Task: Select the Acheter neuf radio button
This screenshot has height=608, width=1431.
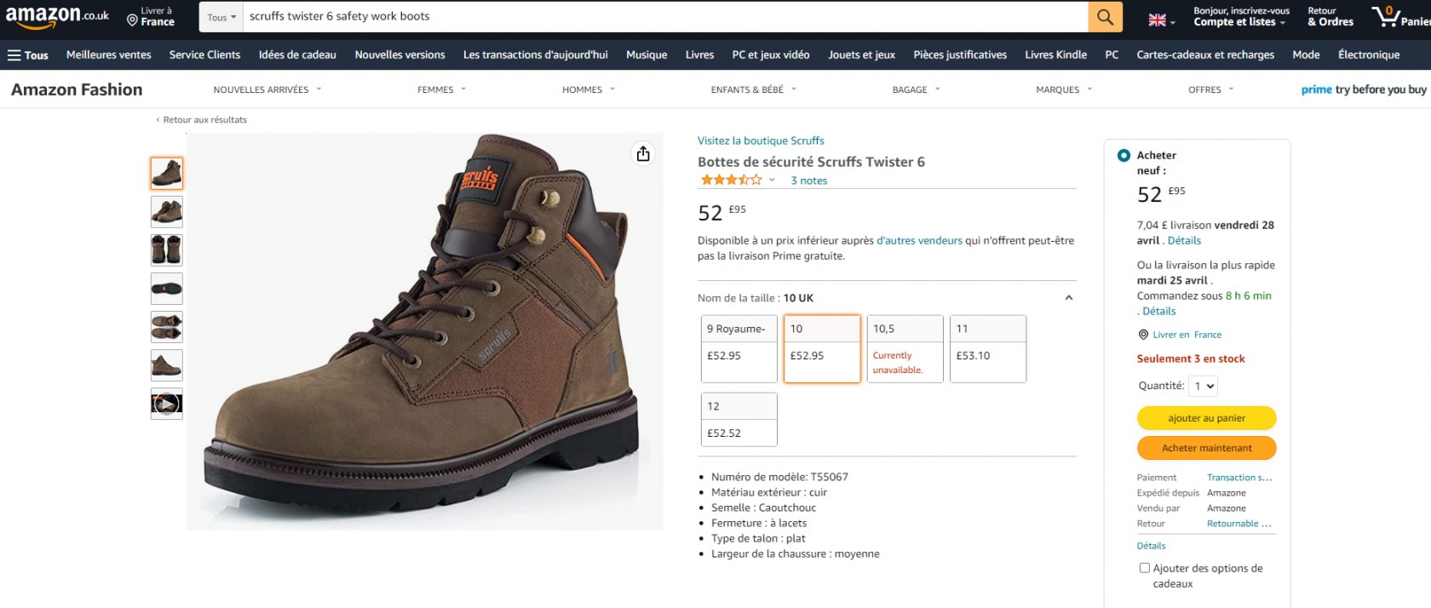Action: click(1124, 156)
